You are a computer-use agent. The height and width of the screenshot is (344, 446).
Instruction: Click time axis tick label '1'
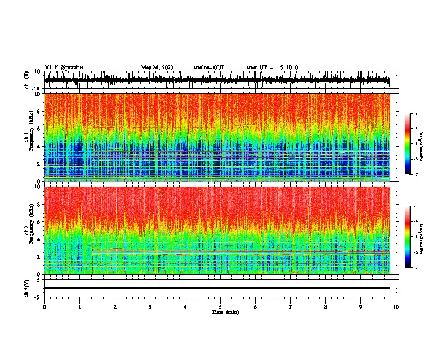[x=79, y=307]
